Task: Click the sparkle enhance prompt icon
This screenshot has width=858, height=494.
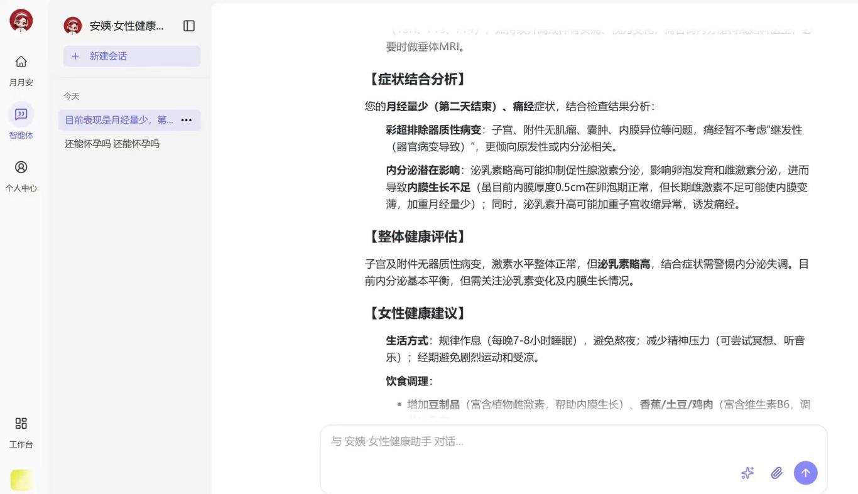Action: [747, 473]
